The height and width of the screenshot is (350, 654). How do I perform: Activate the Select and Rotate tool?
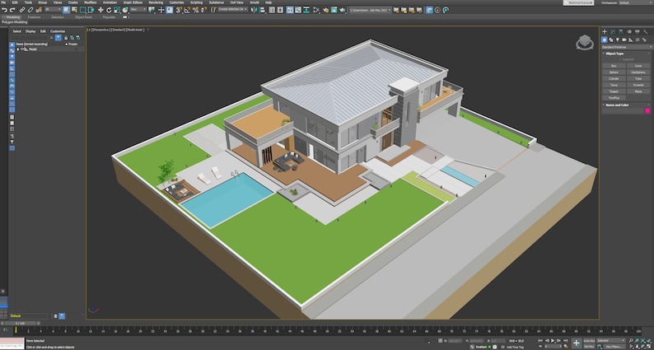[x=109, y=10]
